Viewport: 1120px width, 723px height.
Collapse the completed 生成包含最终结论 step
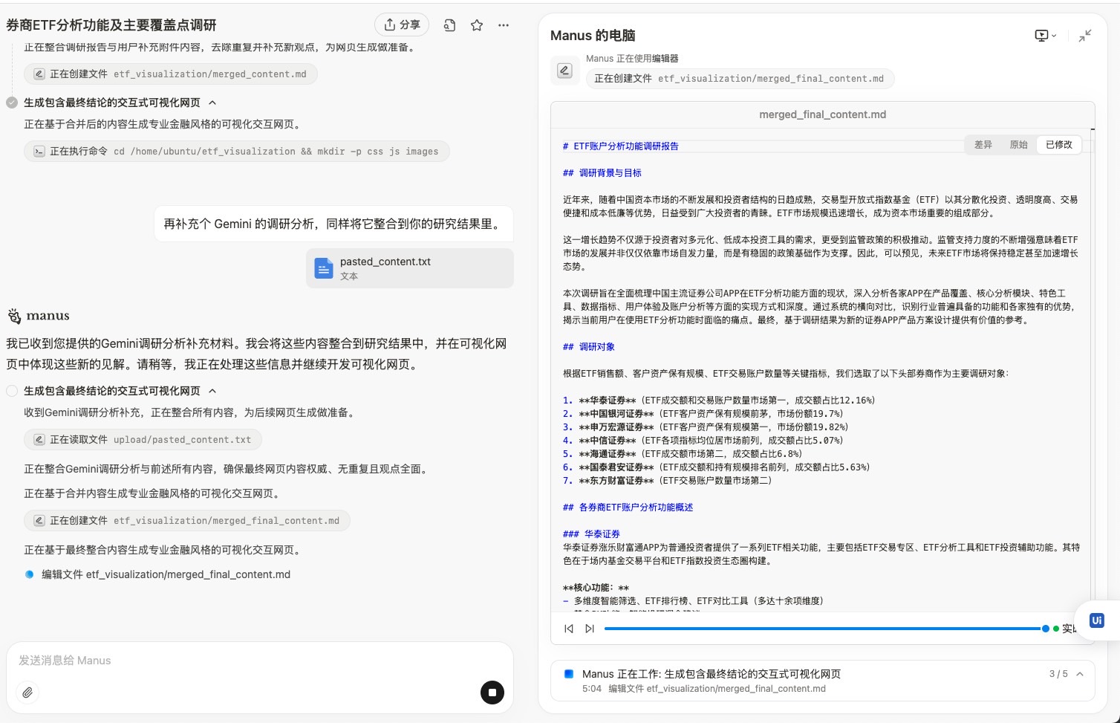tap(212, 103)
